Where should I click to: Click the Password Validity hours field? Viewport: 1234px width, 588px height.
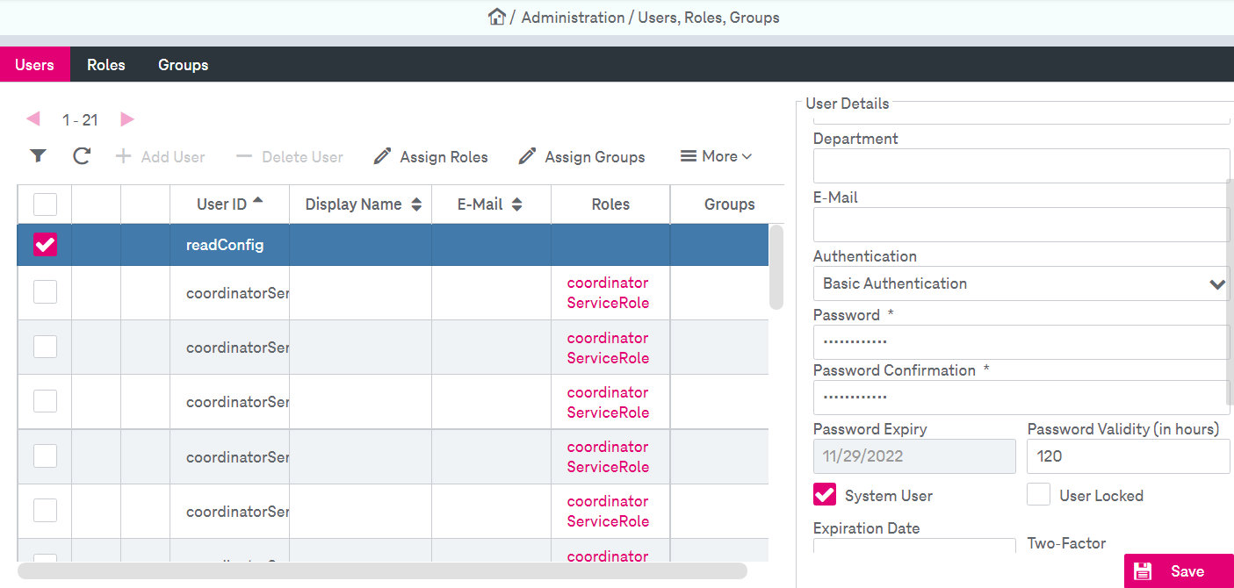click(1129, 456)
